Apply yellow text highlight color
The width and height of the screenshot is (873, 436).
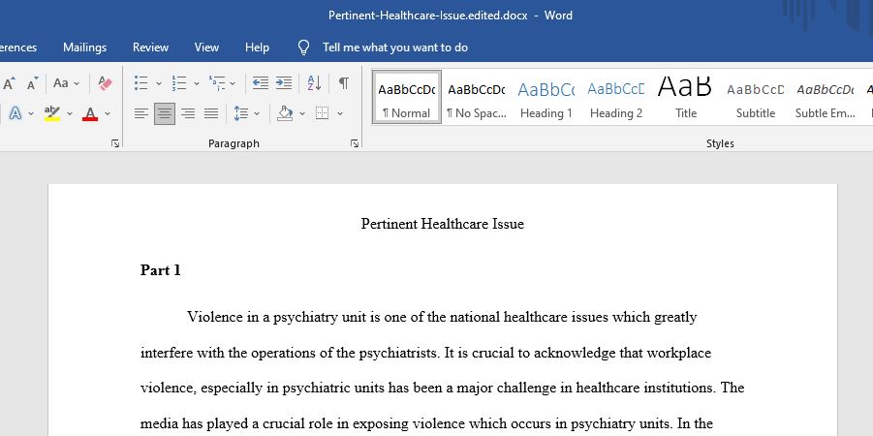[x=51, y=113]
